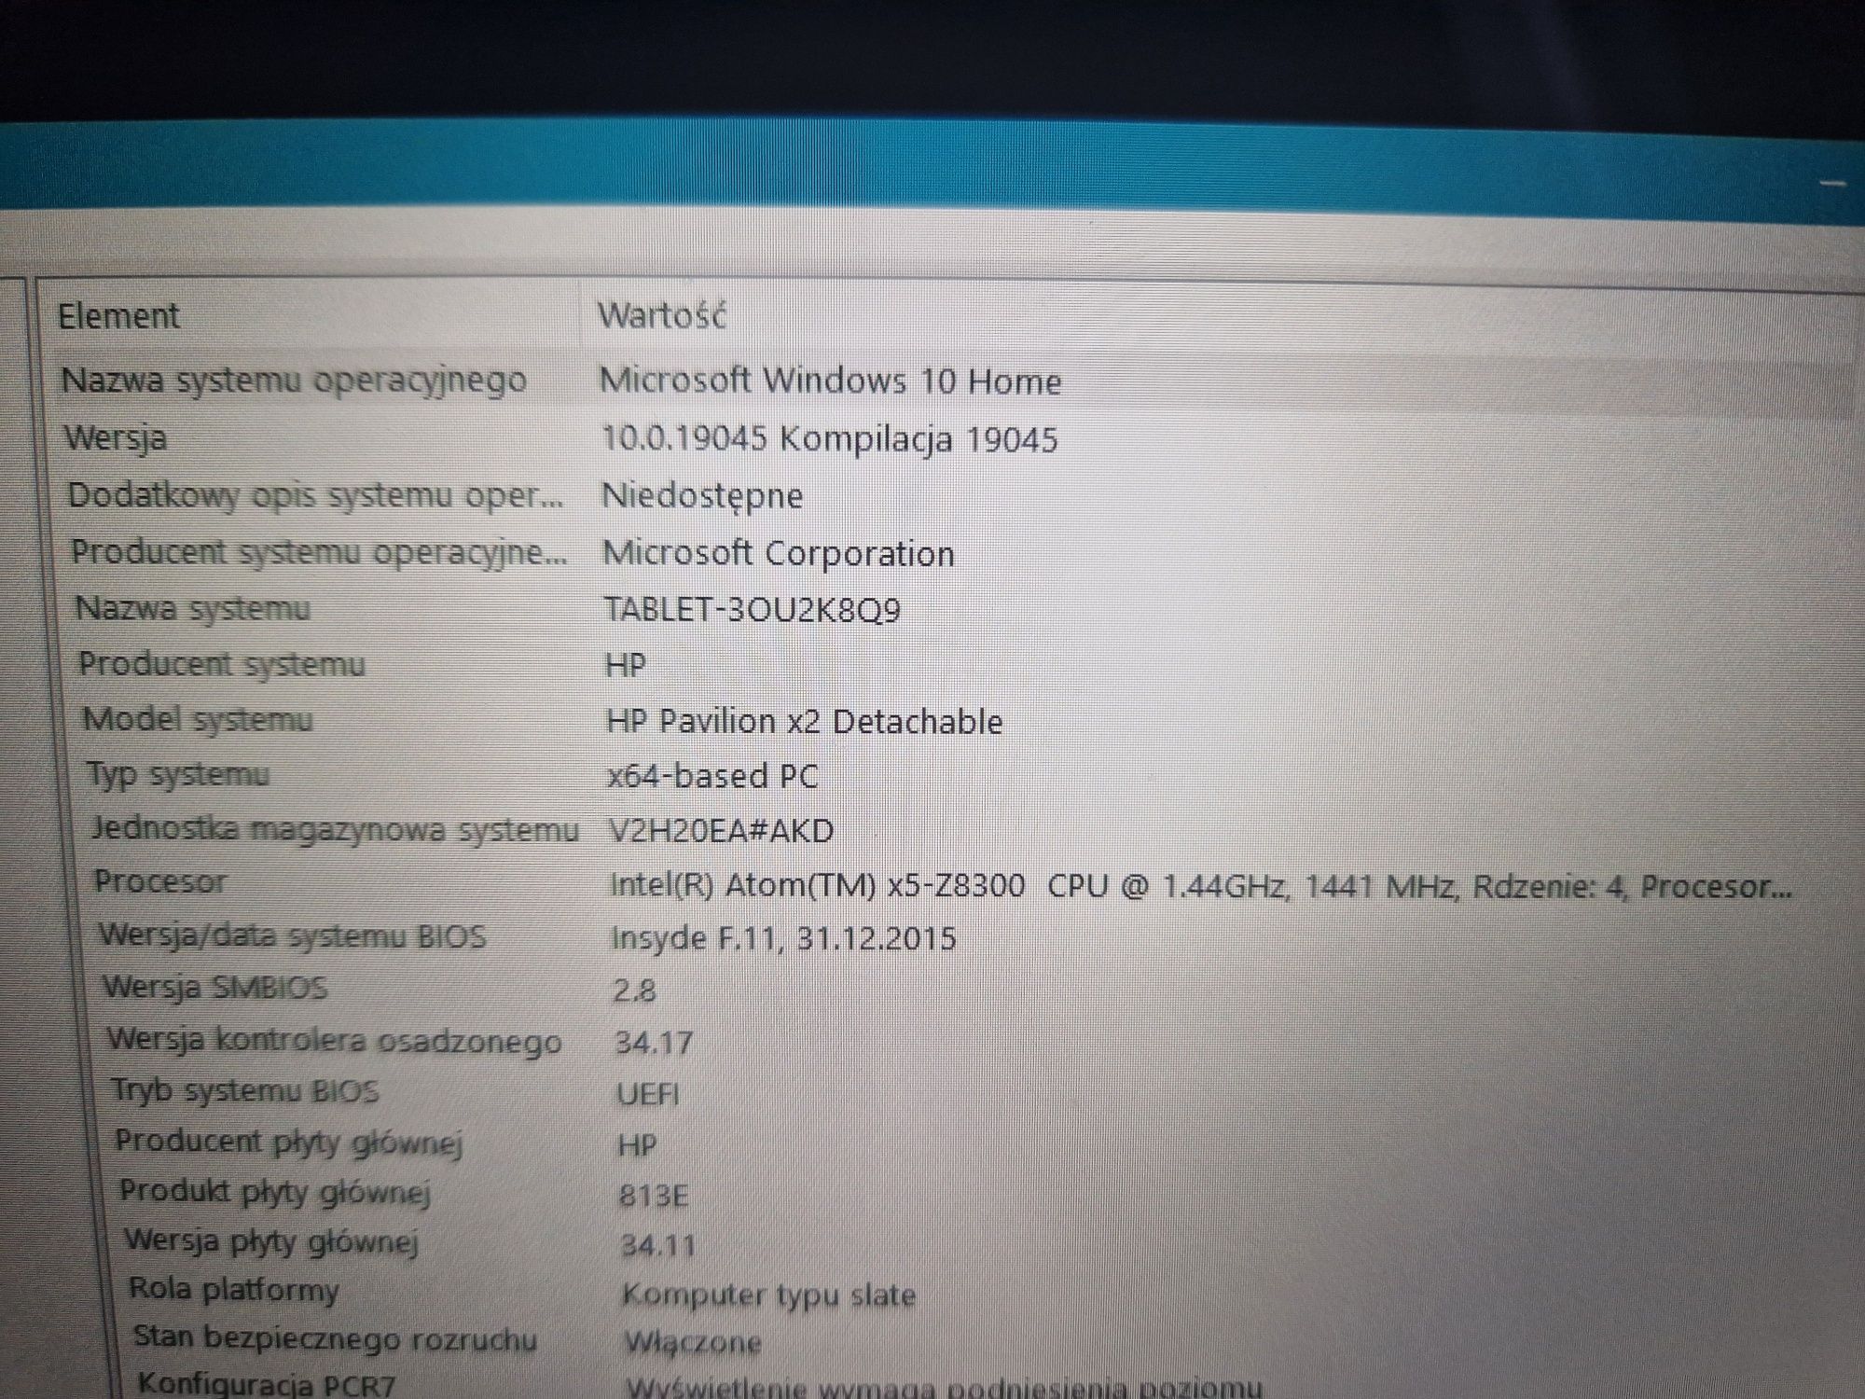Select the value HP Pavilion x2 Detachable
Image resolution: width=1865 pixels, height=1399 pixels.
tap(805, 721)
